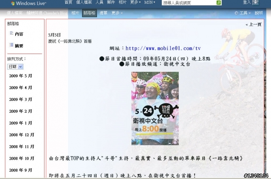
Task: Click the green search magnifier button
Action: point(218,3)
